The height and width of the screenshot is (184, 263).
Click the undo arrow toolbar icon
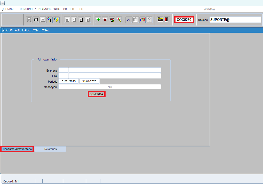(129, 20)
